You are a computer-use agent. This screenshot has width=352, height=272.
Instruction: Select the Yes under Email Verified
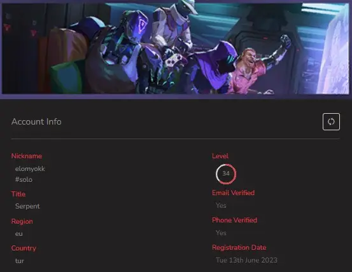221,205
